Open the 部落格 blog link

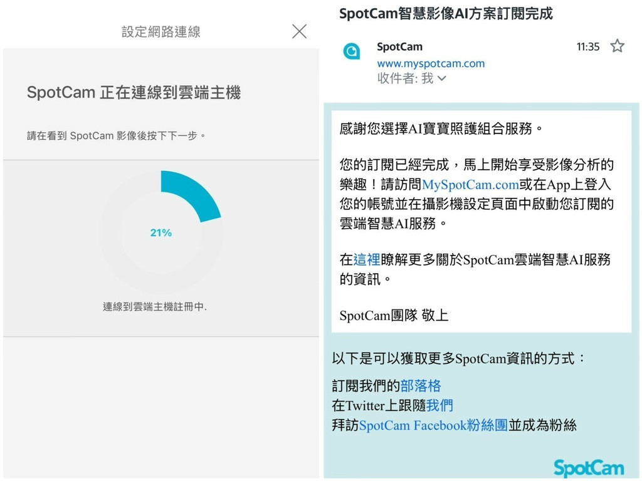click(421, 386)
